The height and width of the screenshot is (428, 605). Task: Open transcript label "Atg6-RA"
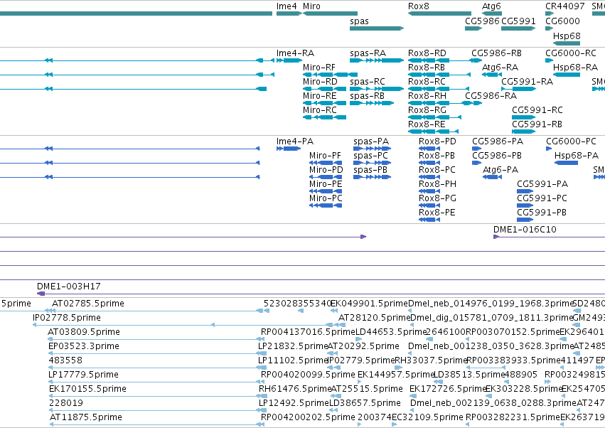pos(500,68)
